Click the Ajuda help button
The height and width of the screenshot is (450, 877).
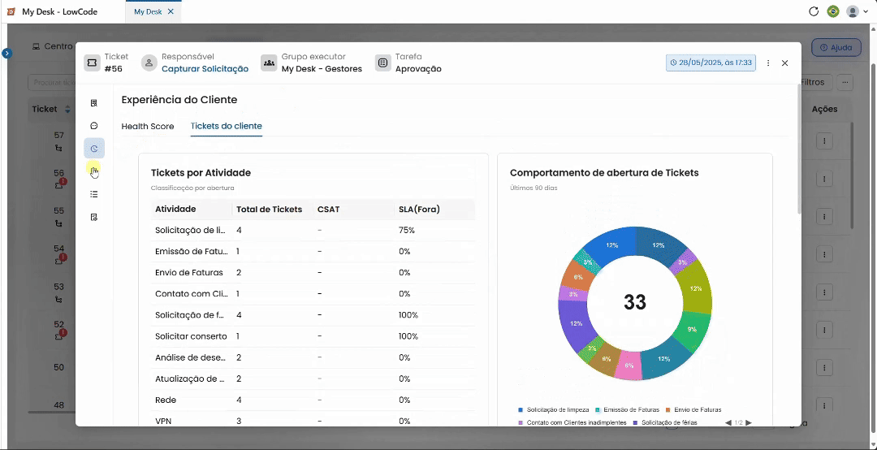click(x=836, y=48)
